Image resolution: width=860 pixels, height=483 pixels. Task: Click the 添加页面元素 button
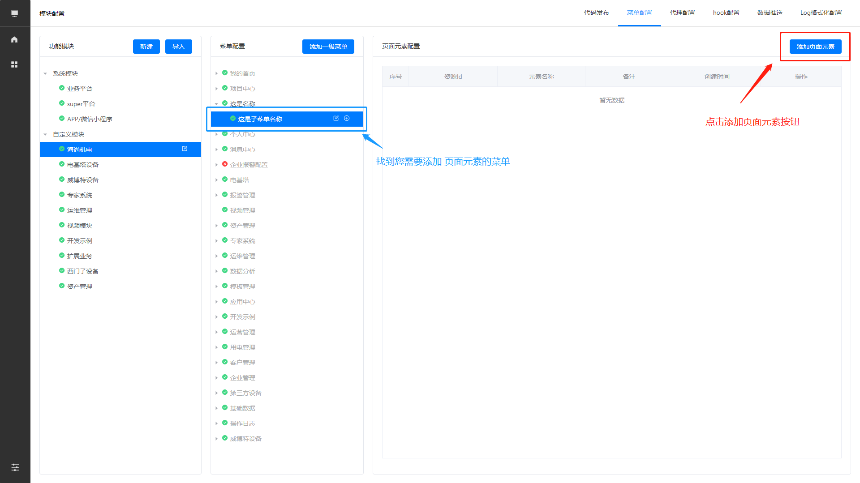(x=815, y=47)
